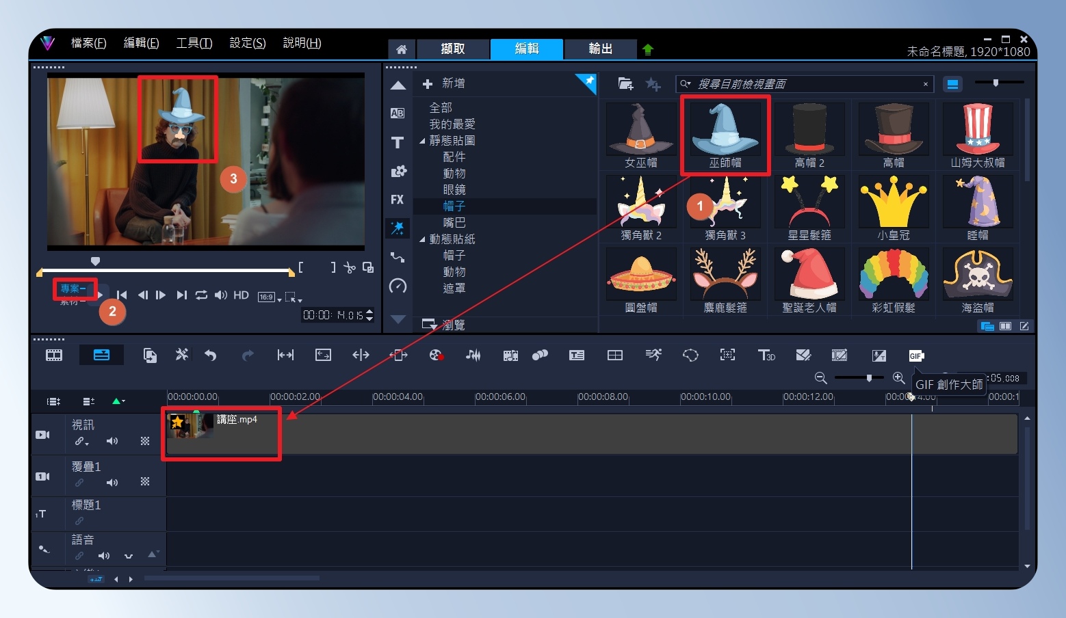Select the 嘴巴 mouth category

454,223
